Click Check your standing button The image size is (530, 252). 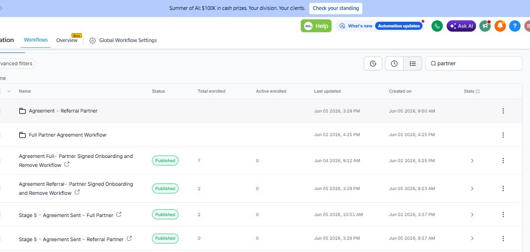pyautogui.click(x=336, y=8)
